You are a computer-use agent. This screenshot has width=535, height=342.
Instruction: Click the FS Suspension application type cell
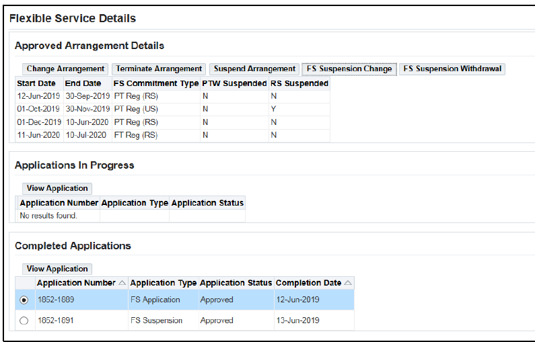coord(156,321)
